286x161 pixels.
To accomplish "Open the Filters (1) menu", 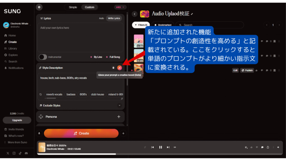I will pos(141,25).
